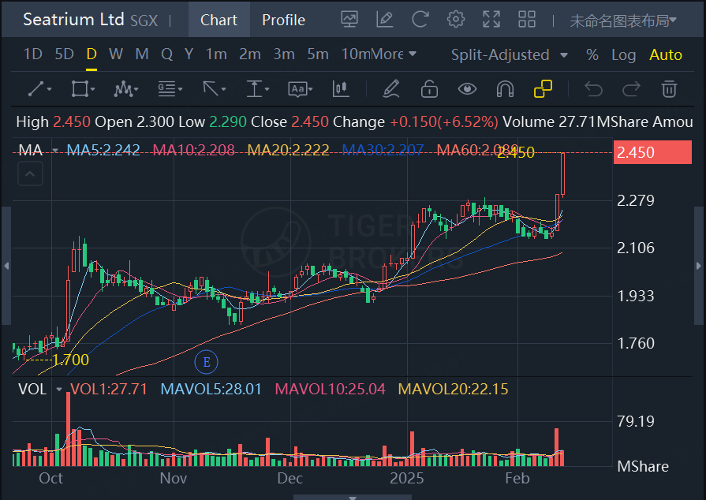Click the MA5:2.242 legend label

103,150
